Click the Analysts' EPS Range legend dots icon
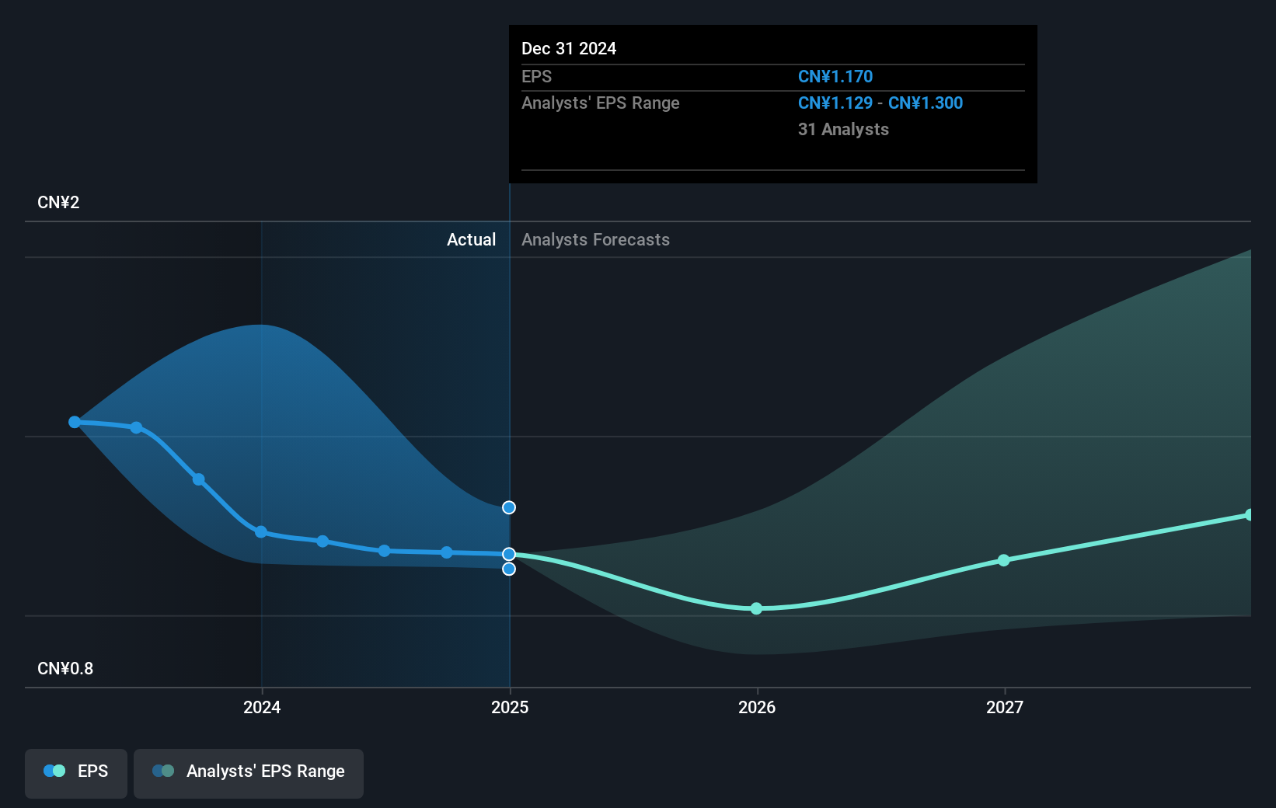Viewport: 1276px width, 808px height. [163, 771]
